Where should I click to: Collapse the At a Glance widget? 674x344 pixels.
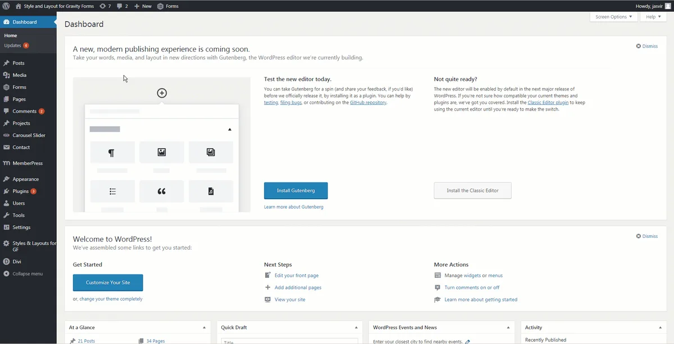click(x=204, y=327)
